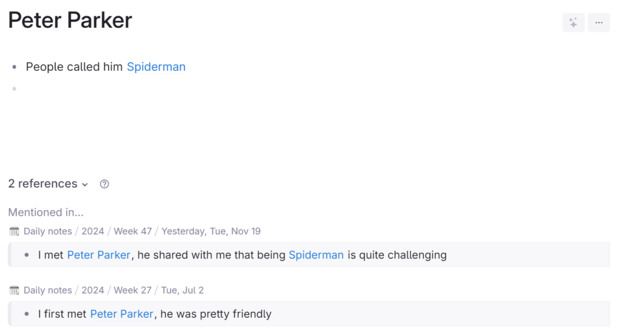Follow Spiderman link in "quite challenging" sentence
This screenshot has width=621, height=336.
(x=316, y=255)
